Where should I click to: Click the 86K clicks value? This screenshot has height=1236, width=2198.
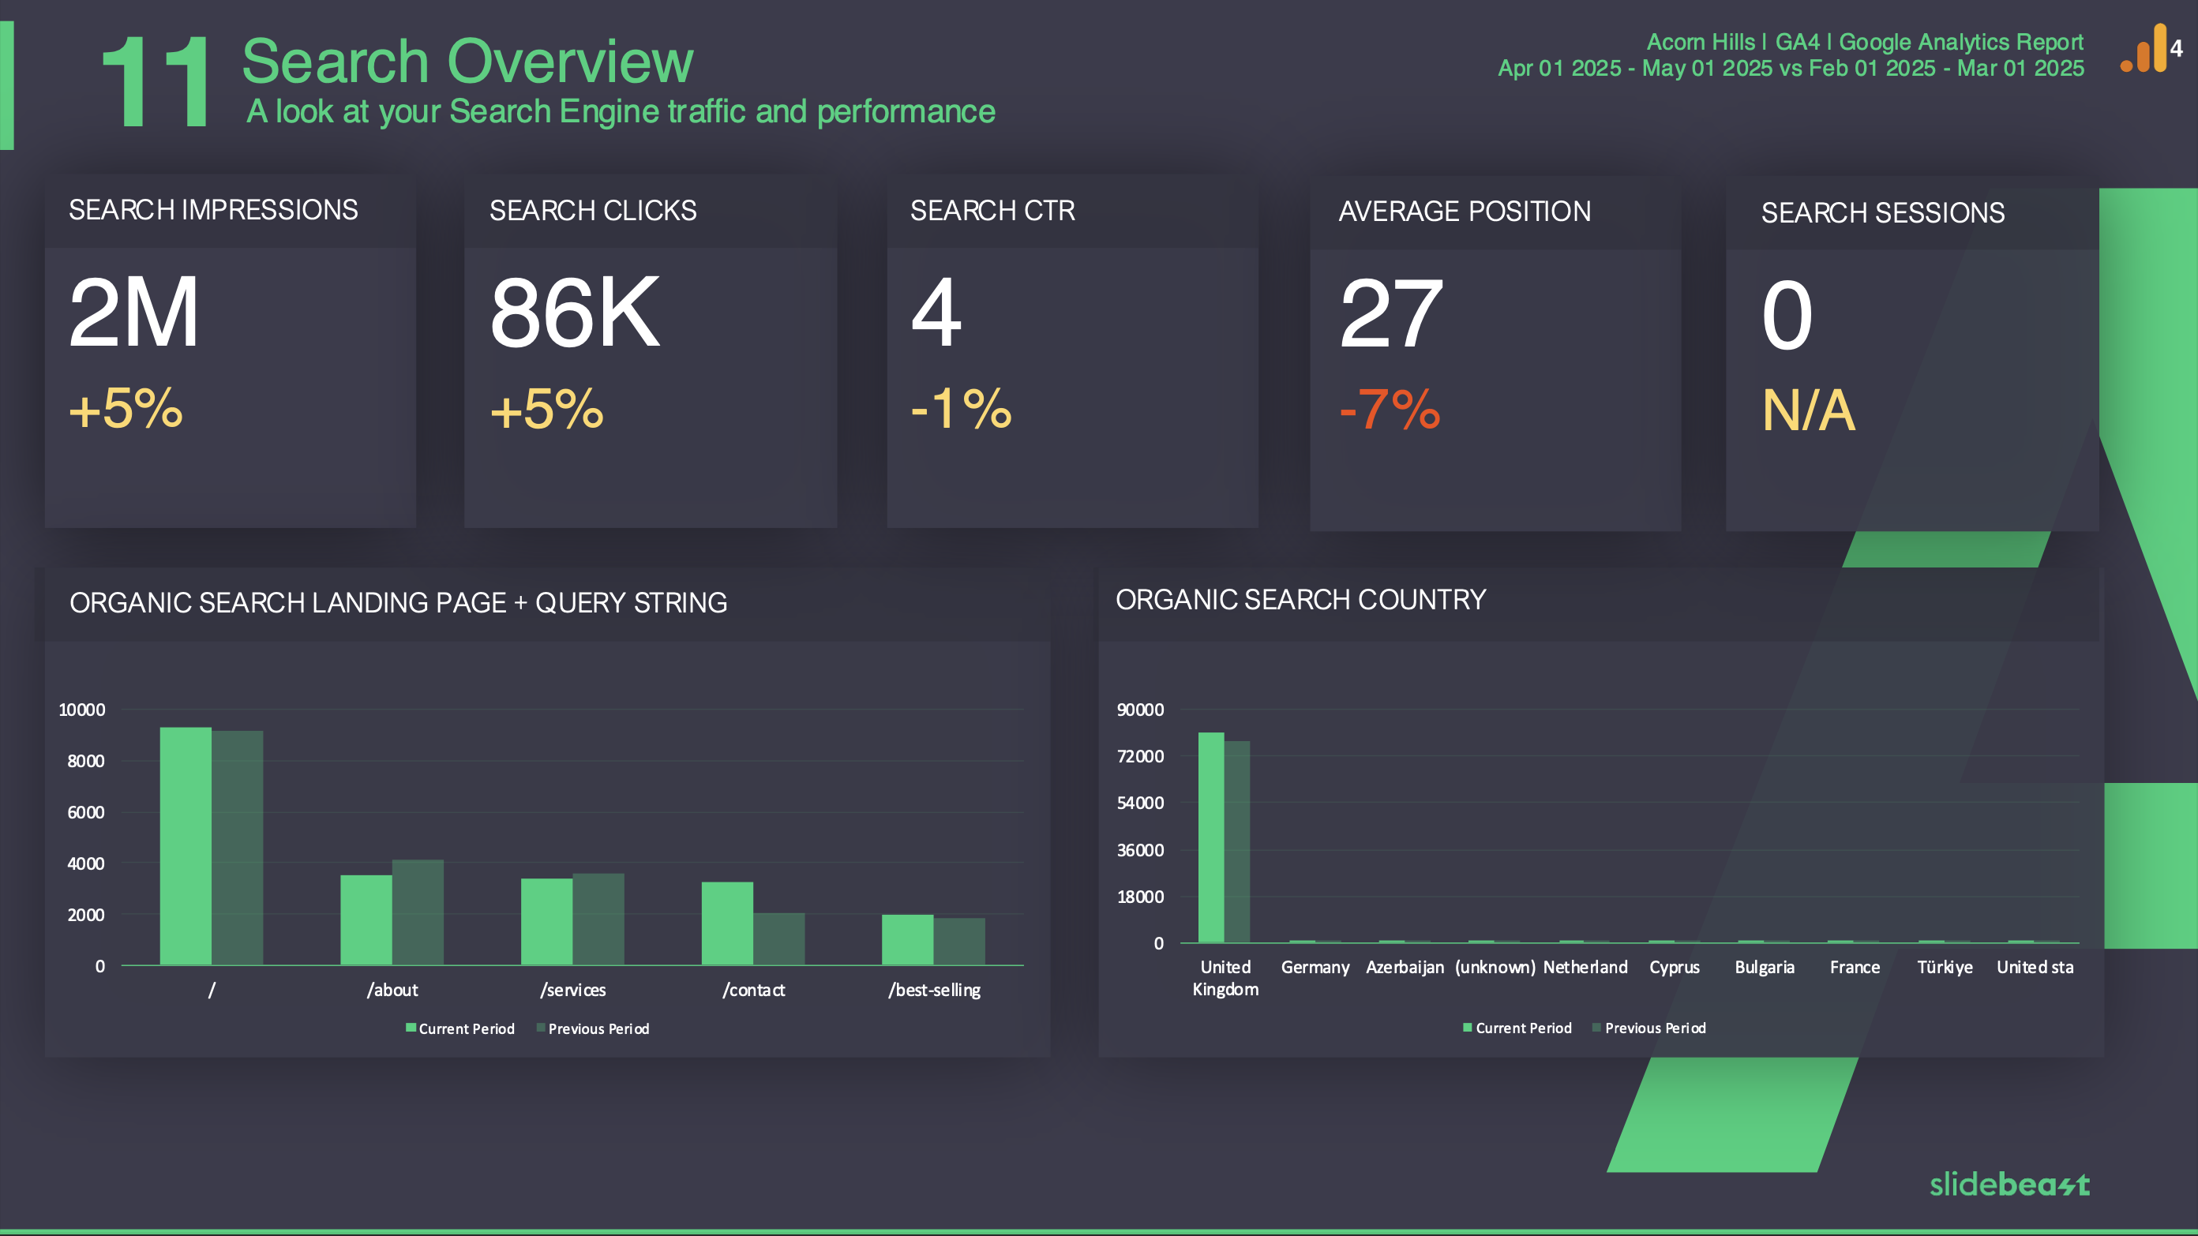click(x=575, y=313)
